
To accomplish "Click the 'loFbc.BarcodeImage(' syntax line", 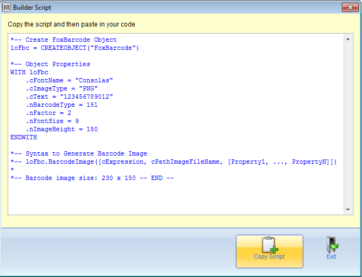I will click(x=173, y=162).
